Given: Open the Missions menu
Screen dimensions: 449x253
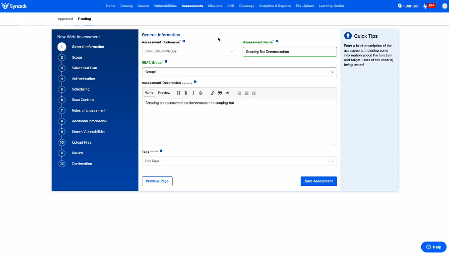Looking at the screenshot, I should click(215, 6).
